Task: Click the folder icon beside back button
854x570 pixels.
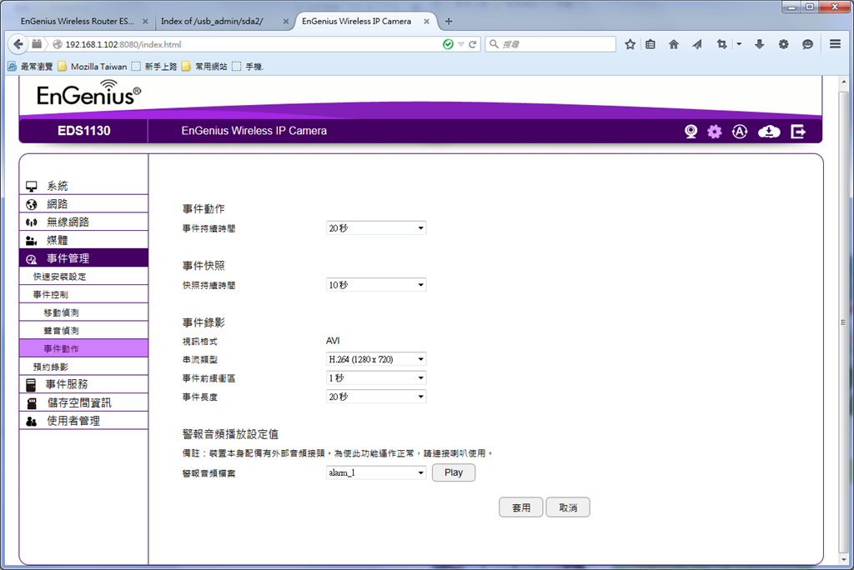Action: tap(37, 43)
